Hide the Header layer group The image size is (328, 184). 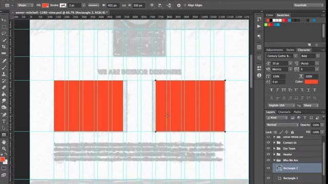268,154
